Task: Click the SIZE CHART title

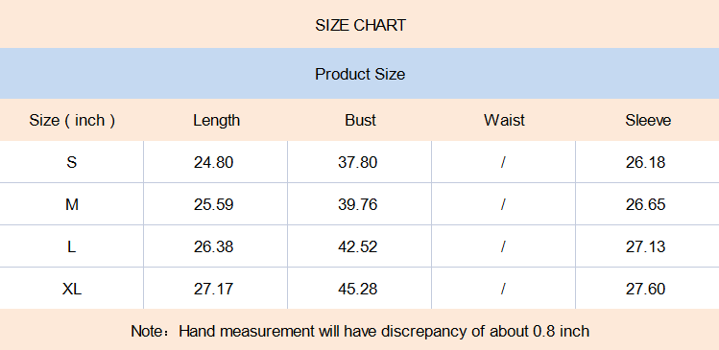Action: (360, 25)
